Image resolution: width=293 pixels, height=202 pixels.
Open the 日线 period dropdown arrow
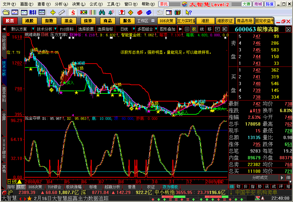[133, 29]
